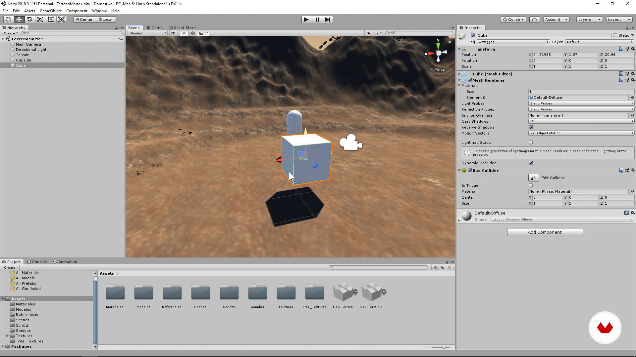Toggle Dynamic Occluded checkbox
Screen dimensions: 636x357
[531, 163]
